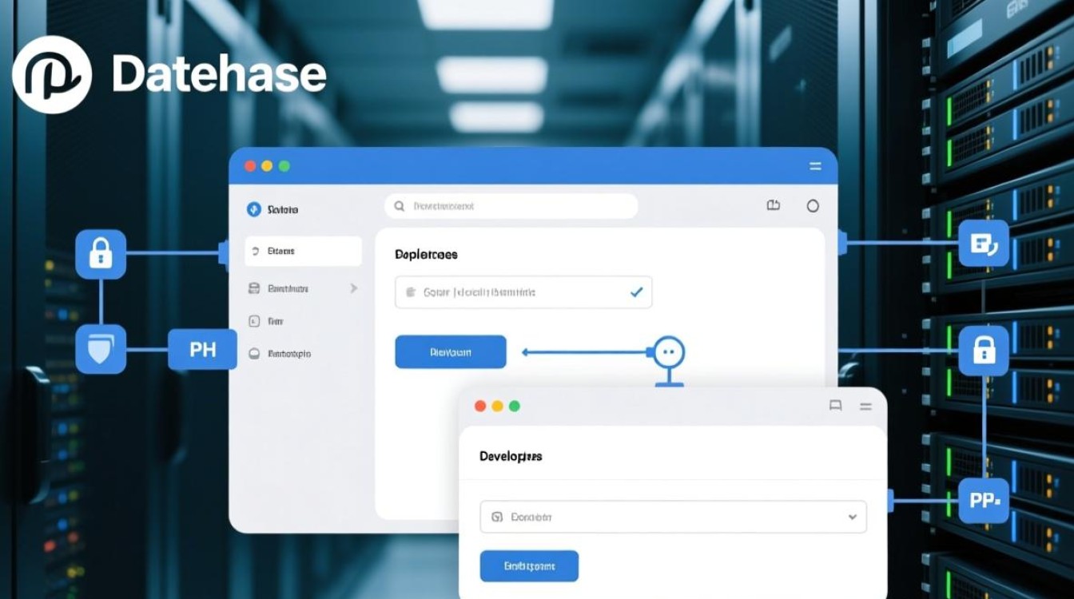The height and width of the screenshot is (599, 1074).
Task: Expand the sidebar item with the chevron arrow
Action: (x=353, y=288)
